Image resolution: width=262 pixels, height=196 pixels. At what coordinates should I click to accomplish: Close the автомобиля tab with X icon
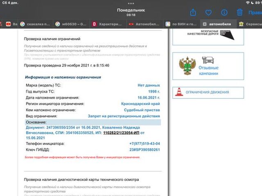[x=205, y=24]
